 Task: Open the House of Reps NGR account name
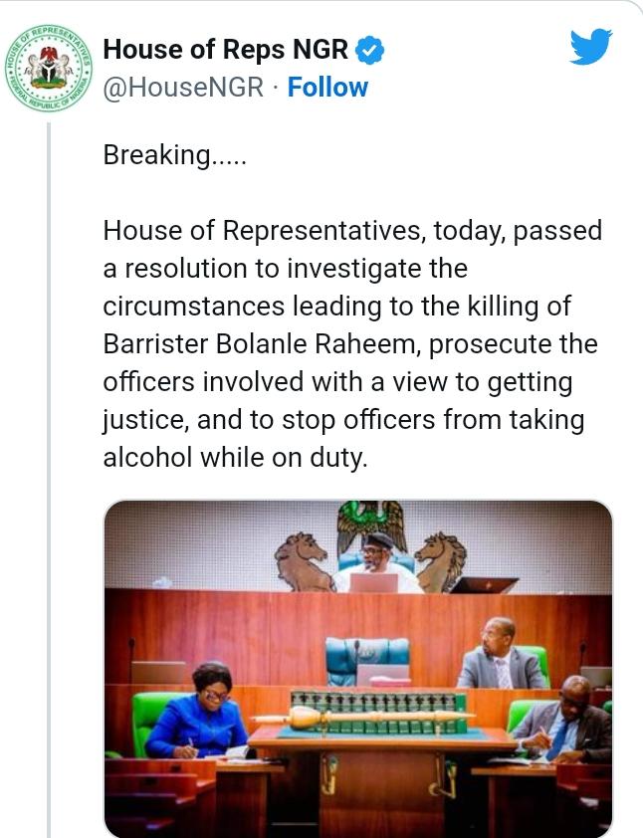225,48
